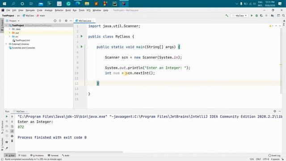Open the Navigate menu

(30, 10)
